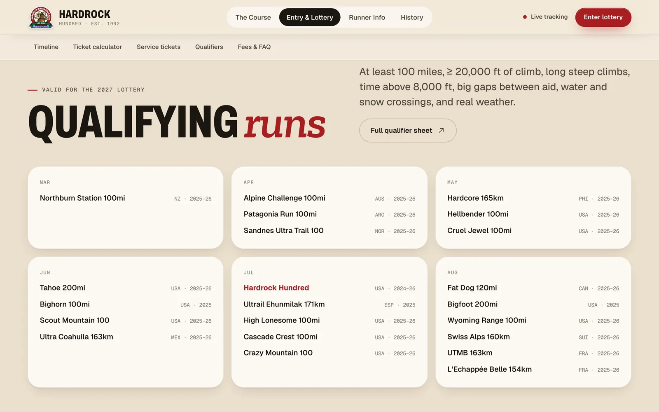Go to Service tickets section
659x412 pixels.
click(x=159, y=47)
